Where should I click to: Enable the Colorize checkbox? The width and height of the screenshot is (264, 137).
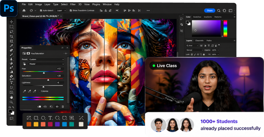tap(40, 91)
